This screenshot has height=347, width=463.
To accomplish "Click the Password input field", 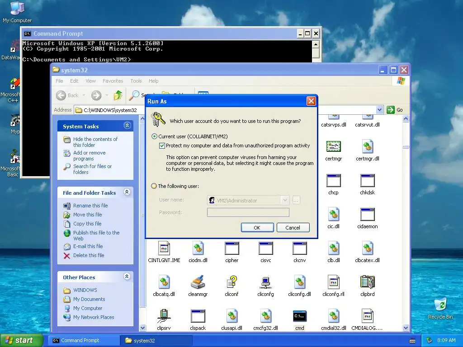I will click(x=248, y=212).
